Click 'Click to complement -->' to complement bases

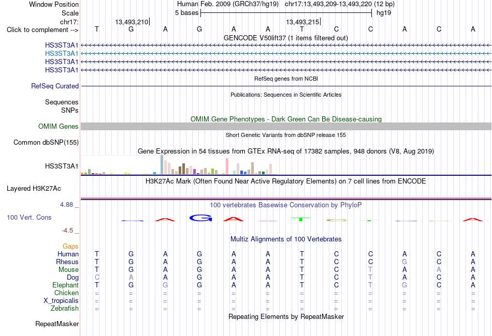coord(42,30)
